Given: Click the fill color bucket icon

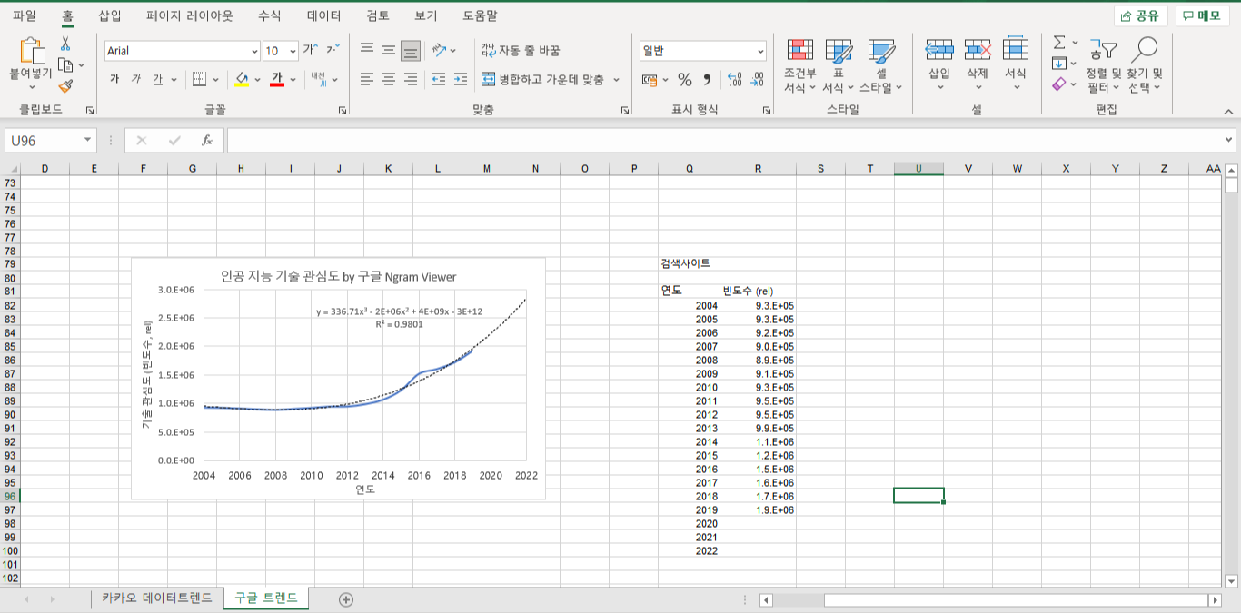Looking at the screenshot, I should (x=242, y=80).
